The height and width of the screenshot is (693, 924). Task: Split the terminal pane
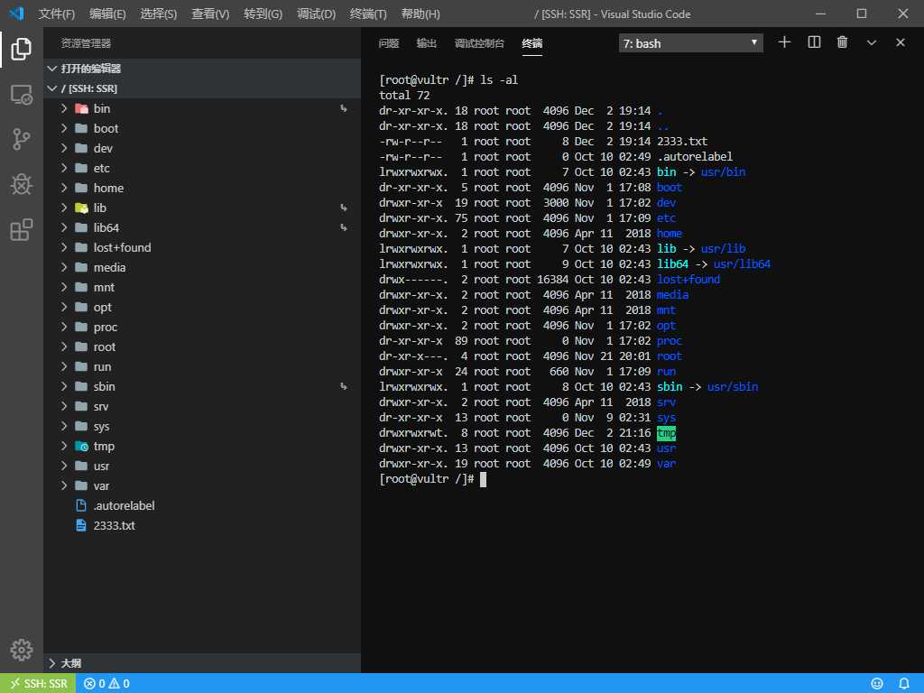pos(814,42)
